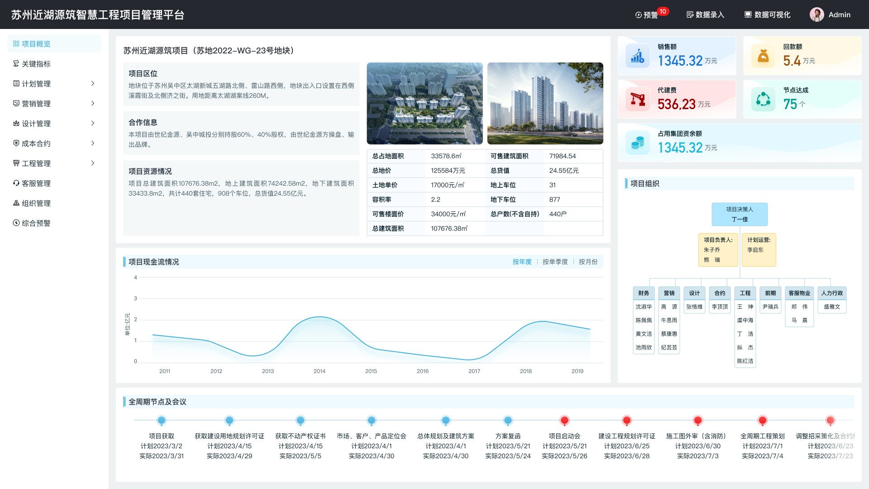This screenshot has width=869, height=489.
Task: Expand the 工程管理 sidebar chevron
Action: [x=93, y=163]
